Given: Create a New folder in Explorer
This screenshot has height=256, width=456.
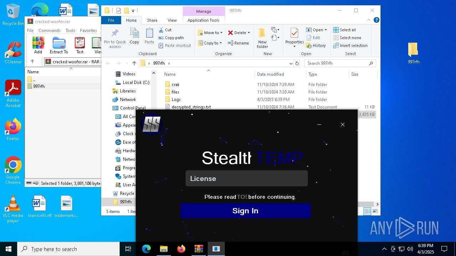Looking at the screenshot, I should coord(262,38).
